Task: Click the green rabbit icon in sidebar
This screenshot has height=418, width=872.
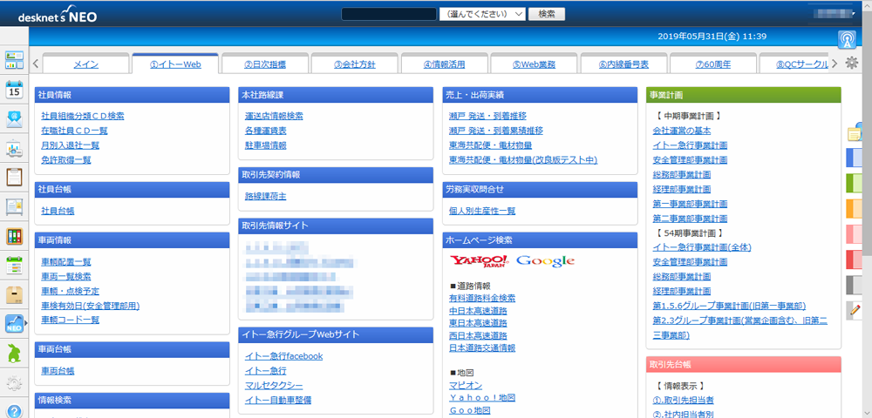Action: click(x=14, y=353)
